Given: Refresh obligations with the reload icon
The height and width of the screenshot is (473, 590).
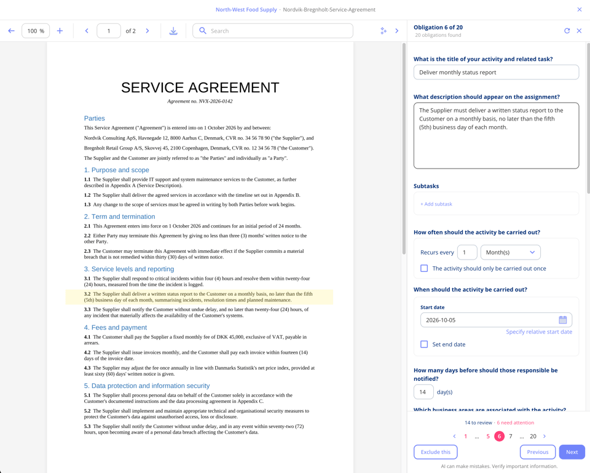Looking at the screenshot, I should [567, 31].
